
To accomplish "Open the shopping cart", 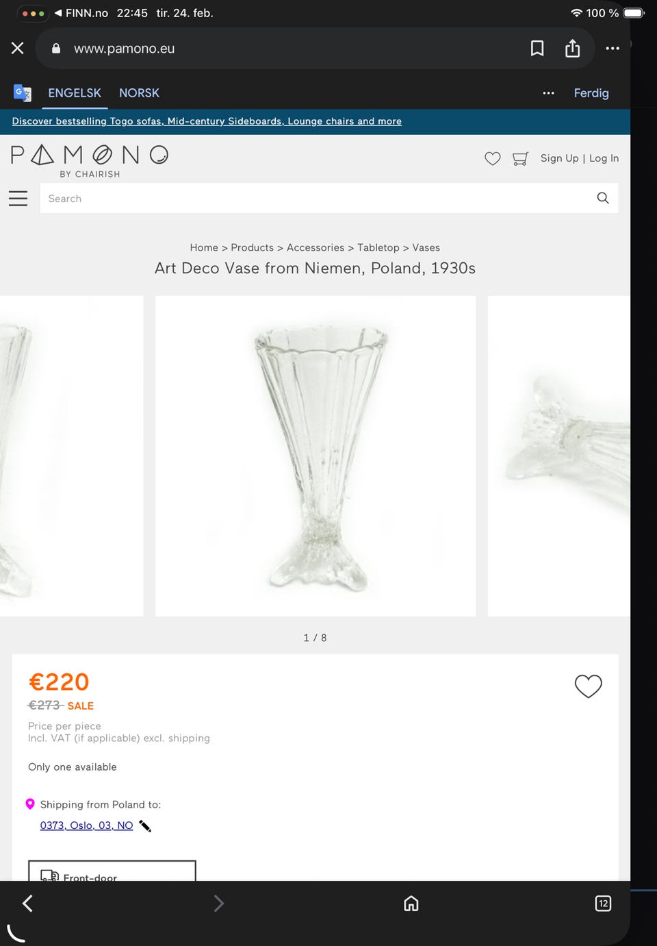I will click(520, 158).
